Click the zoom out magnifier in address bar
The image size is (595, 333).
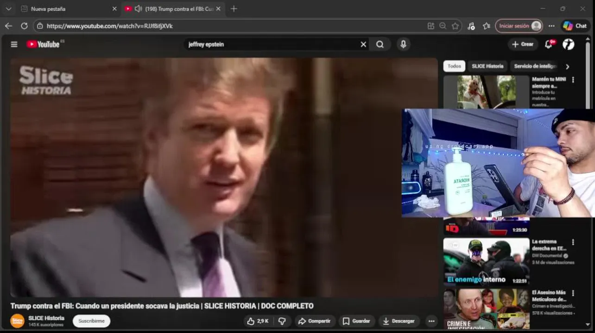point(443,26)
